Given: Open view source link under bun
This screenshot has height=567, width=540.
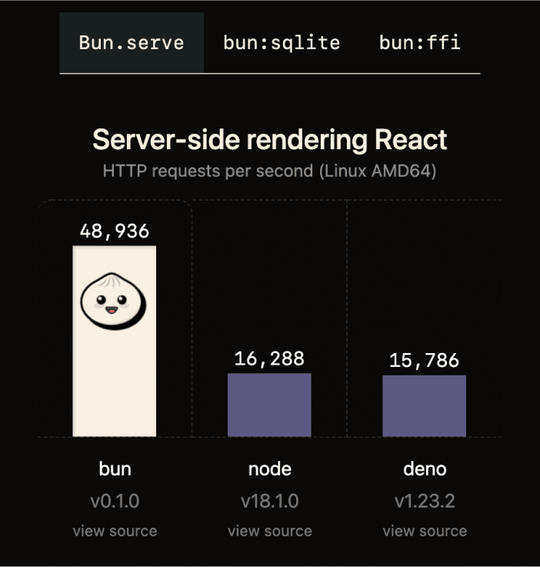Looking at the screenshot, I should pos(115,531).
